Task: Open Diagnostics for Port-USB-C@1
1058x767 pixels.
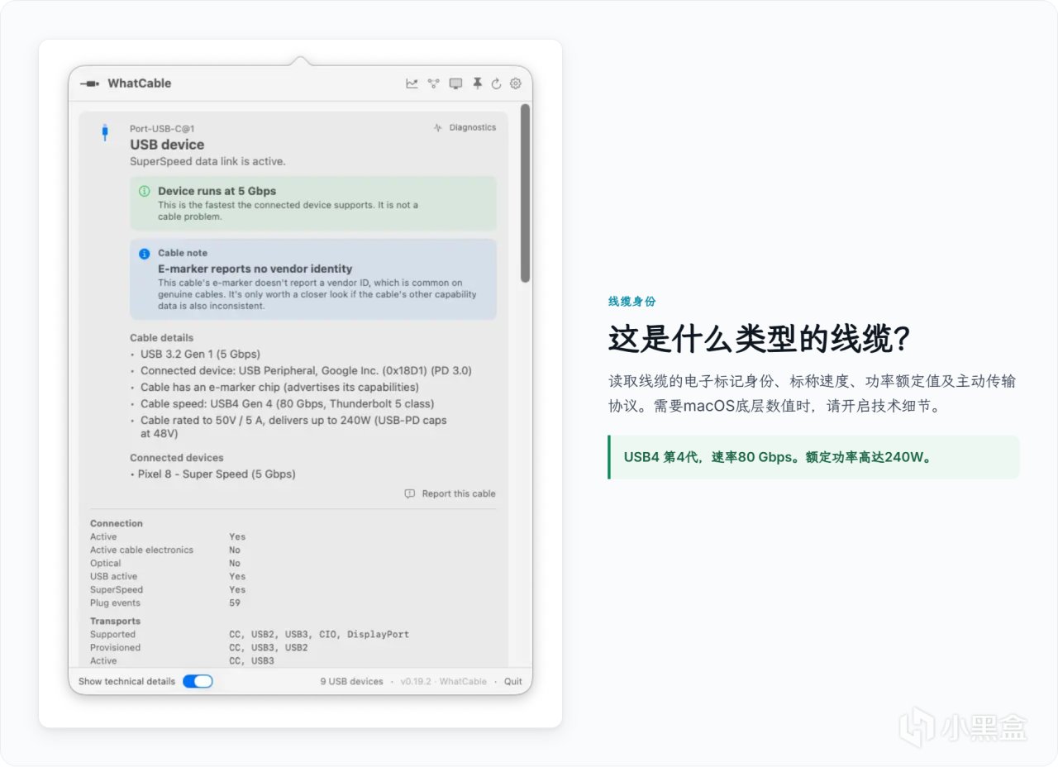Action: (465, 127)
